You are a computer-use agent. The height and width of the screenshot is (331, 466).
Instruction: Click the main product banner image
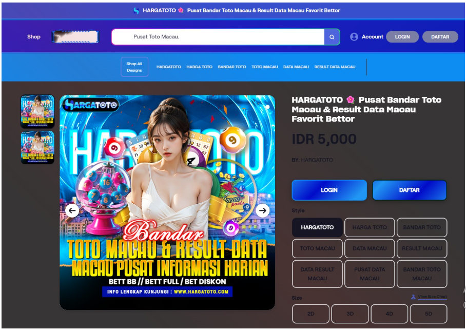(167, 202)
